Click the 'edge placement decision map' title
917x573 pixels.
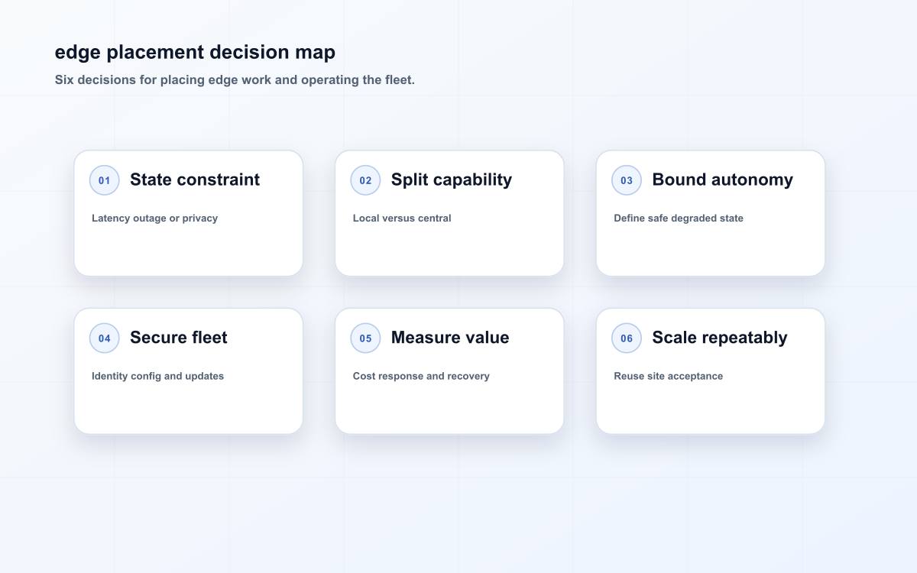click(195, 53)
